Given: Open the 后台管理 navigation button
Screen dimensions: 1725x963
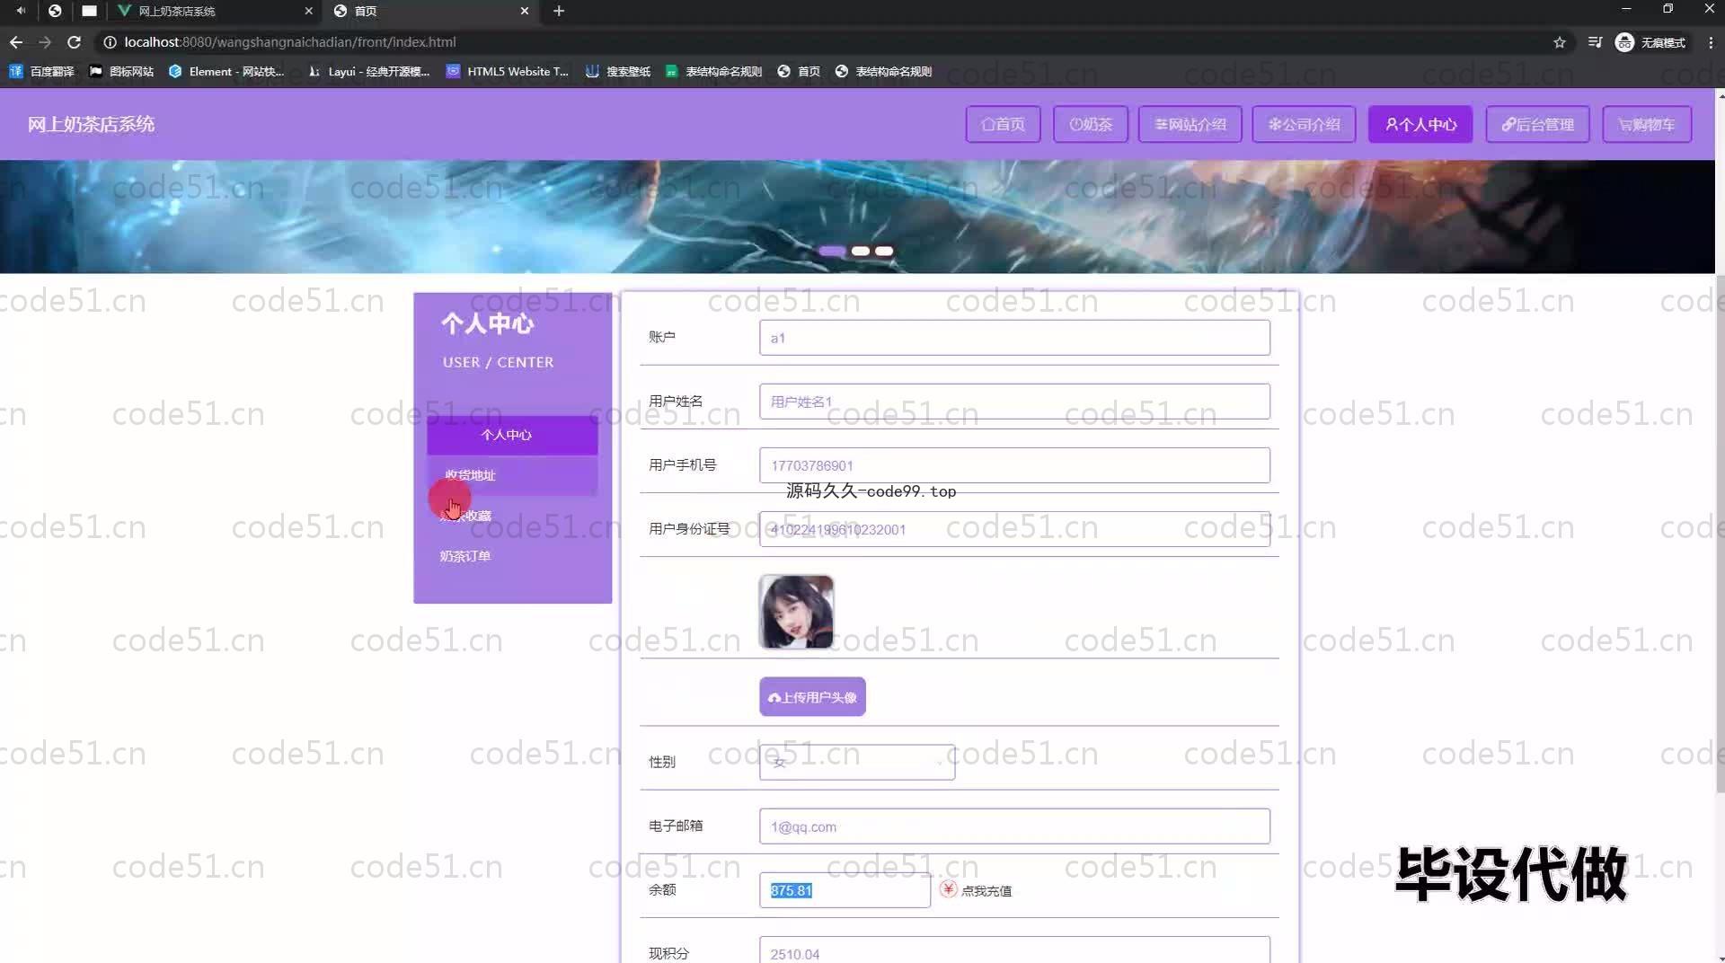Looking at the screenshot, I should click(1537, 125).
